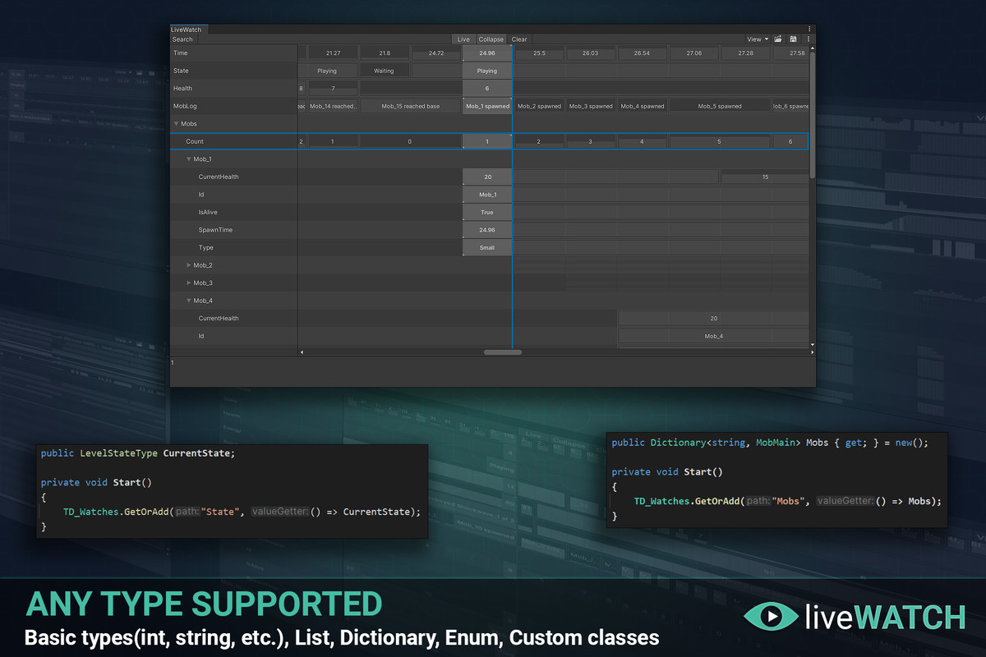Viewport: 986px width, 657px height.
Task: Click the 27.06 time cell
Action: (x=693, y=53)
